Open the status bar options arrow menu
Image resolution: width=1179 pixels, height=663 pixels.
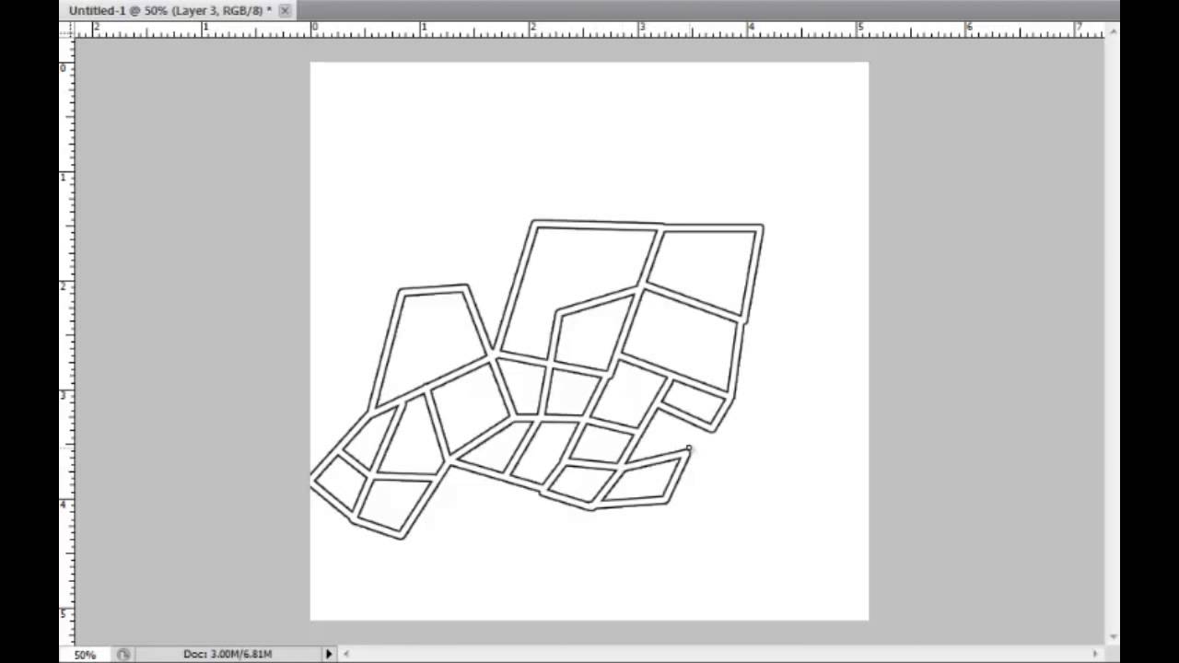tap(328, 654)
